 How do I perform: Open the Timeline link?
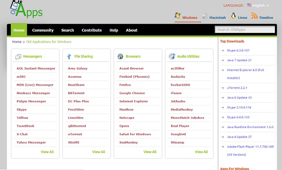pyautogui.click(x=266, y=17)
